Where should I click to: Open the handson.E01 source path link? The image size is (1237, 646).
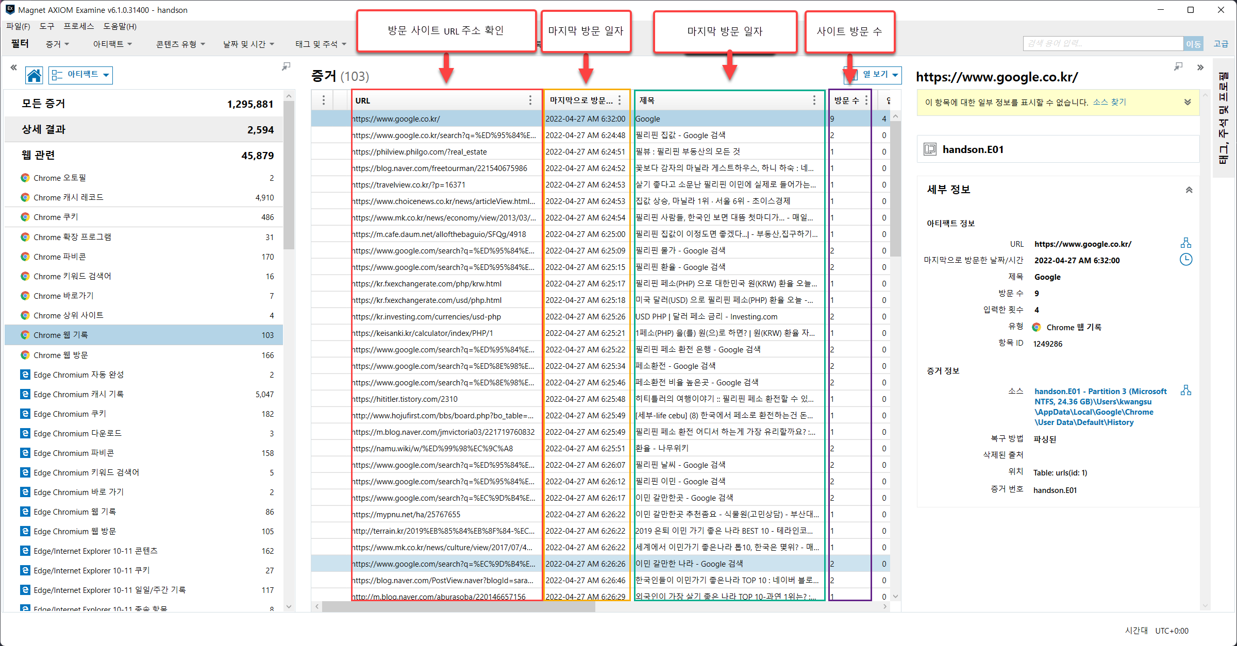1100,406
